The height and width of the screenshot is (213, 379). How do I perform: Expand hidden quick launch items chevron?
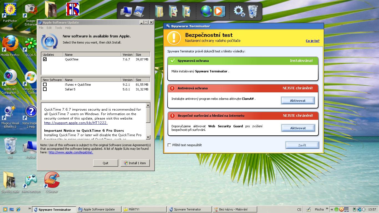coord(29,209)
